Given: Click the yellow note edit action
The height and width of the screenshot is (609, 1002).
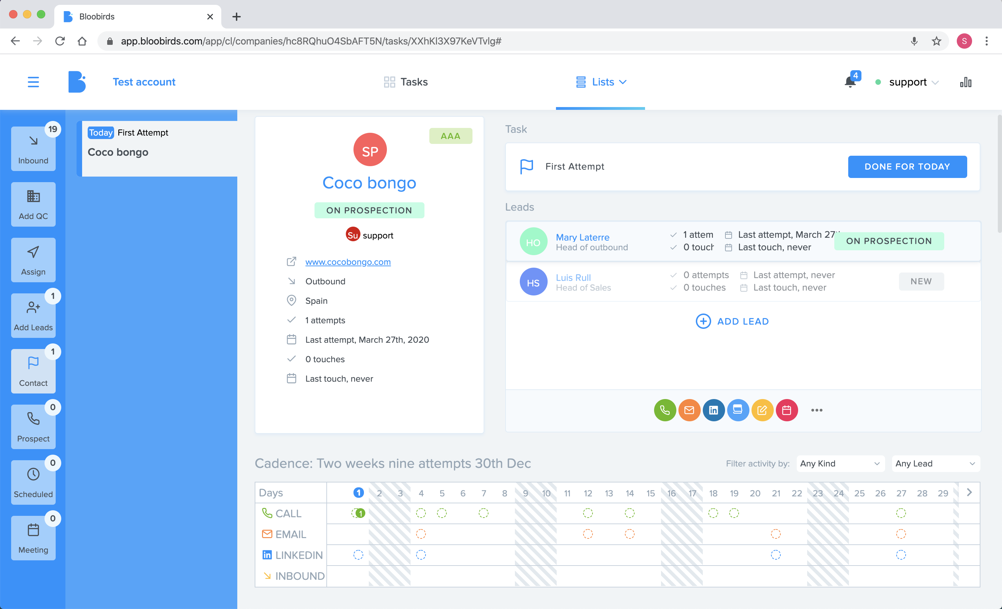Looking at the screenshot, I should click(x=763, y=410).
